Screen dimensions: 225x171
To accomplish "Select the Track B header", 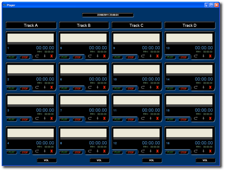I will pos(83,25).
